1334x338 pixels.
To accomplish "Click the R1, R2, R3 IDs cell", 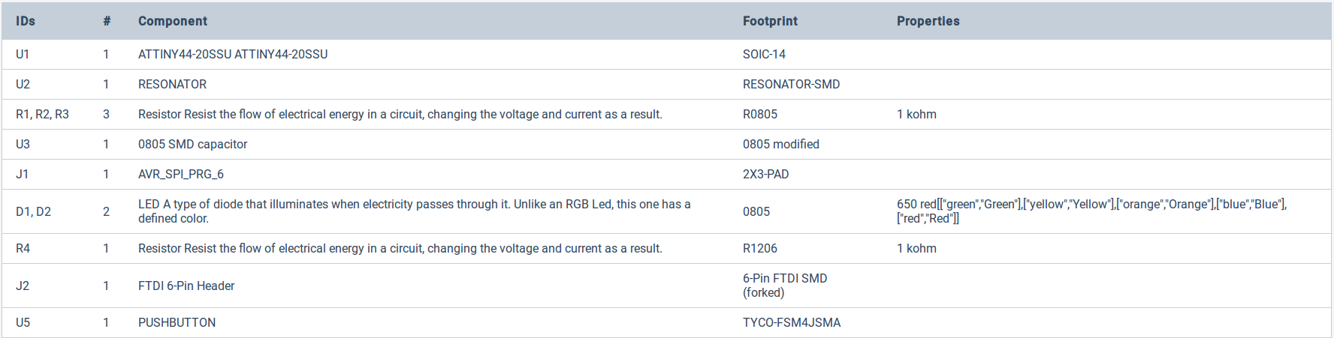I will [x=42, y=114].
